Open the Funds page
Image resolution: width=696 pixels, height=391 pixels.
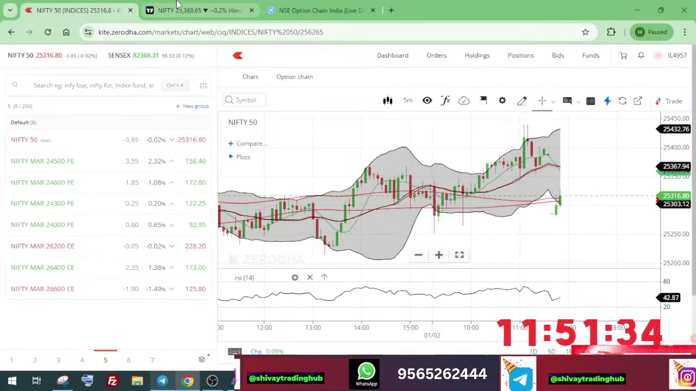click(x=591, y=55)
